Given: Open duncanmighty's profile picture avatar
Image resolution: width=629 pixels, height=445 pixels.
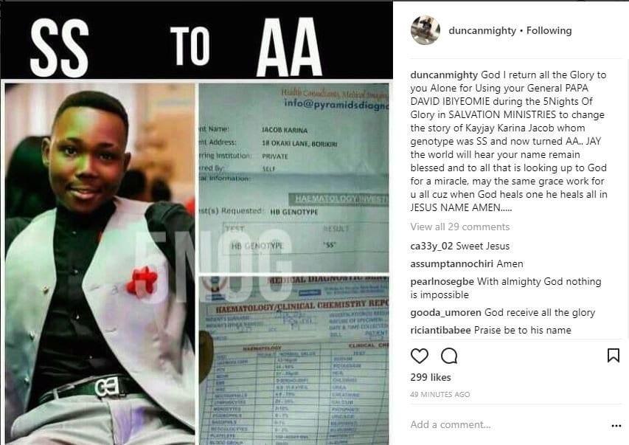Looking at the screenshot, I should (425, 30).
